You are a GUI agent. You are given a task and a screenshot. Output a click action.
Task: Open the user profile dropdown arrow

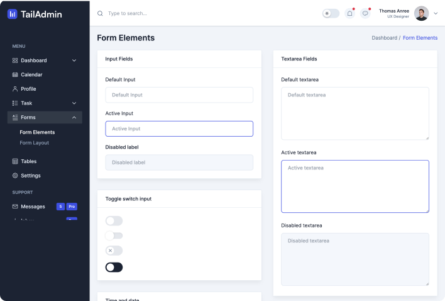pyautogui.click(x=436, y=13)
